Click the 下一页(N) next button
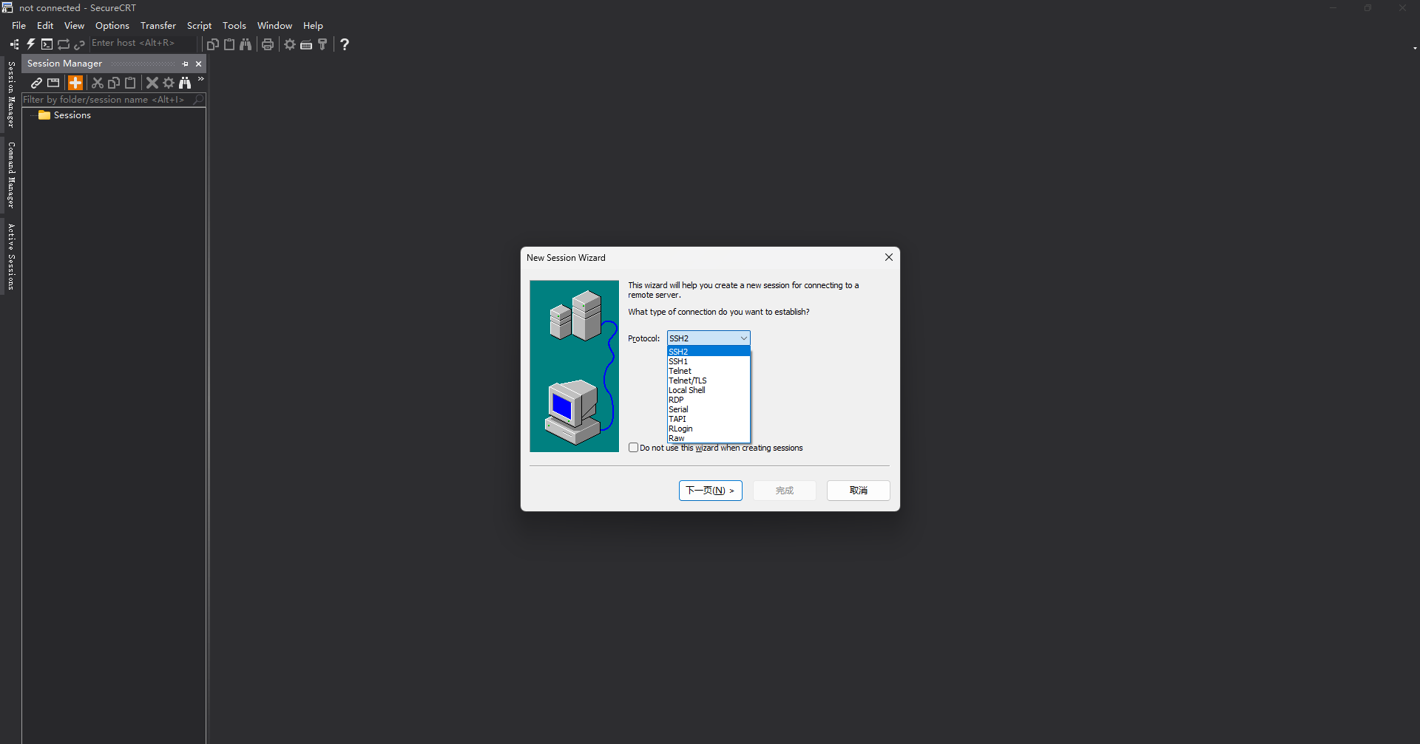Viewport: 1420px width, 744px height. [x=710, y=491]
